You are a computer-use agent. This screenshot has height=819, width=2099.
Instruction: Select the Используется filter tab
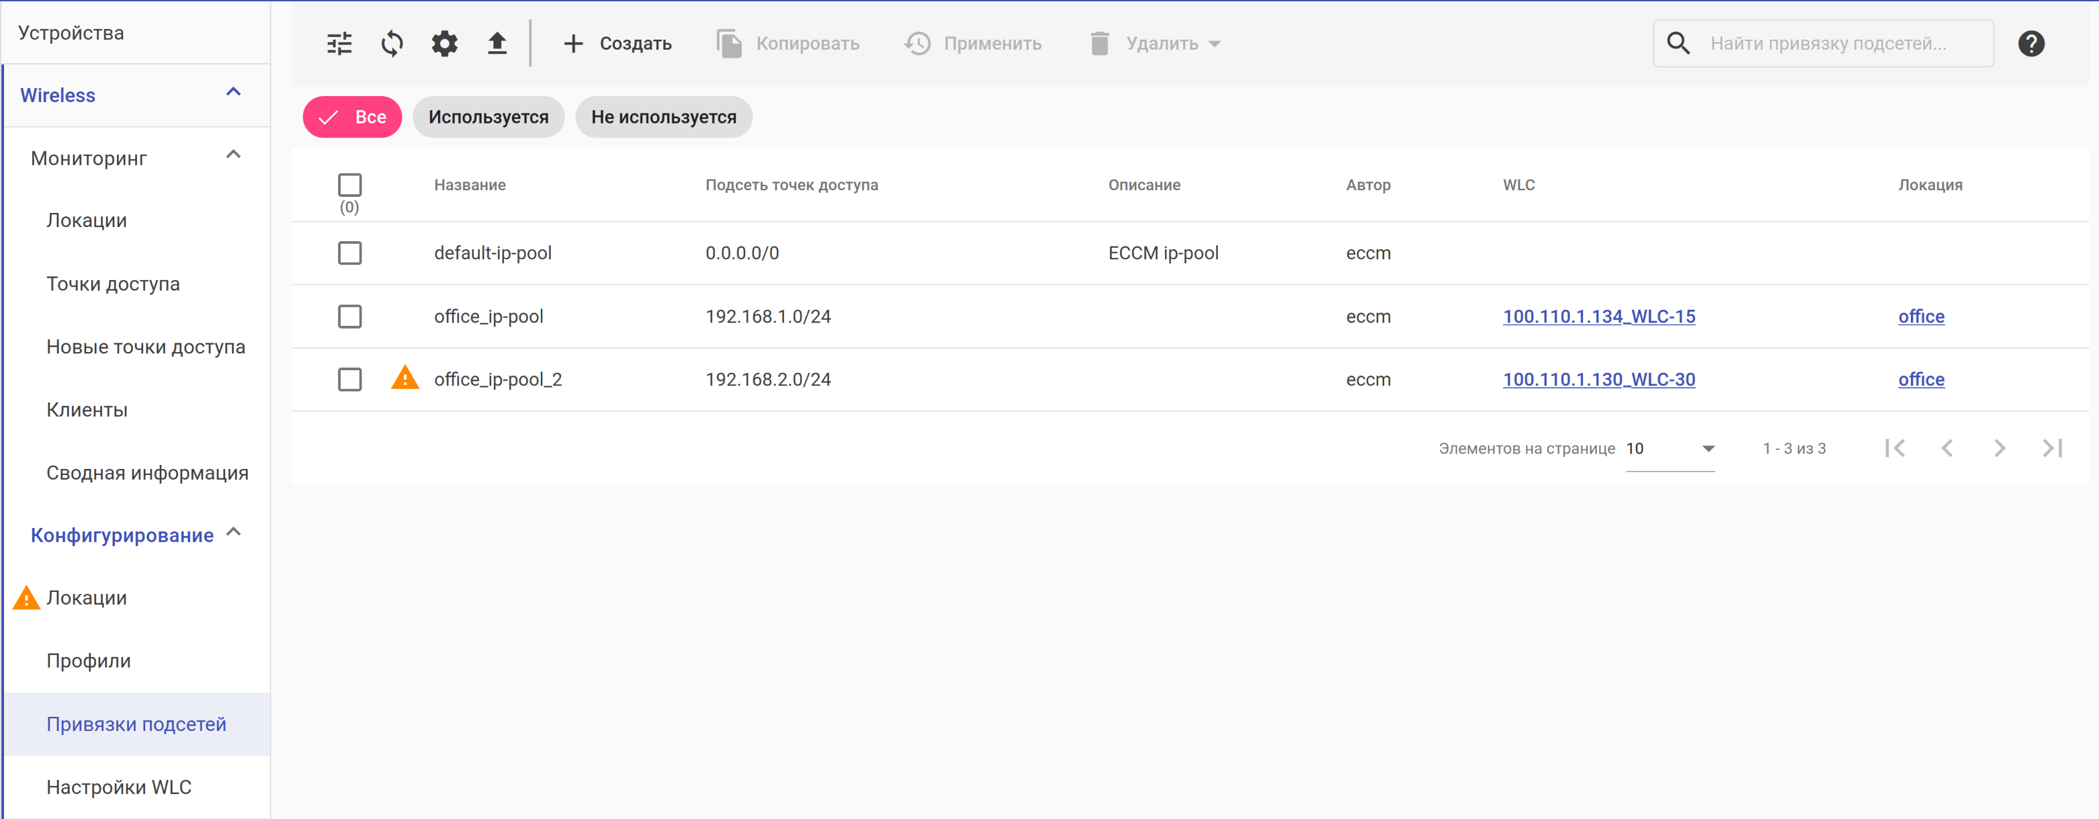[x=488, y=118]
